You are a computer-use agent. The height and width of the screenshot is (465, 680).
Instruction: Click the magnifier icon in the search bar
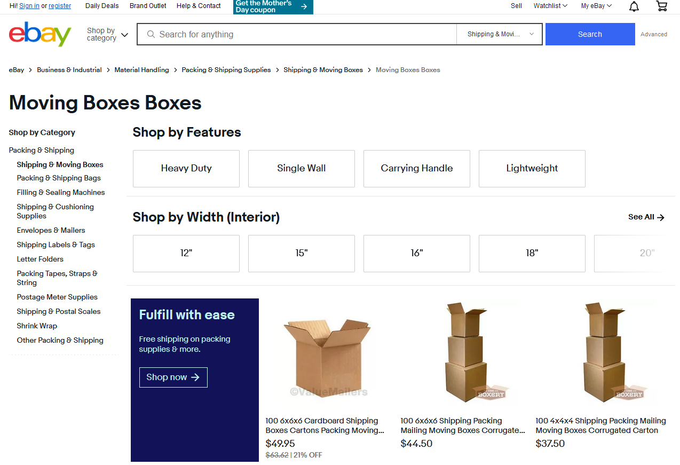click(151, 34)
